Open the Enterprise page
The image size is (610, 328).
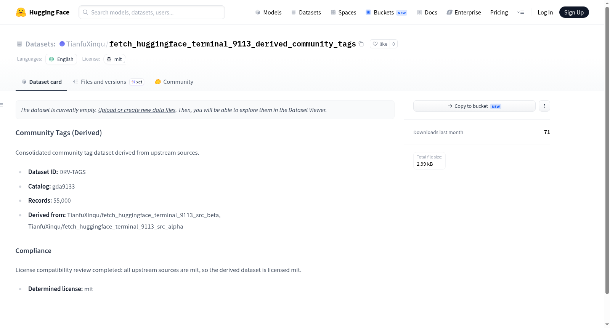pos(464,13)
